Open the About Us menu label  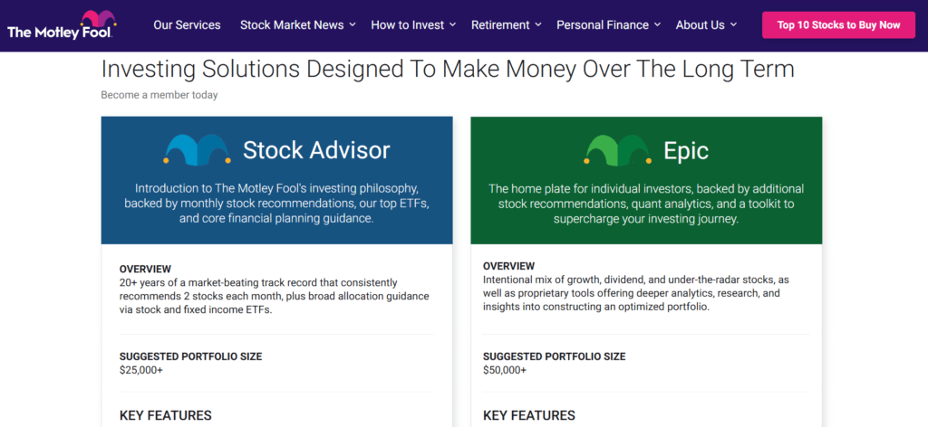(x=701, y=24)
